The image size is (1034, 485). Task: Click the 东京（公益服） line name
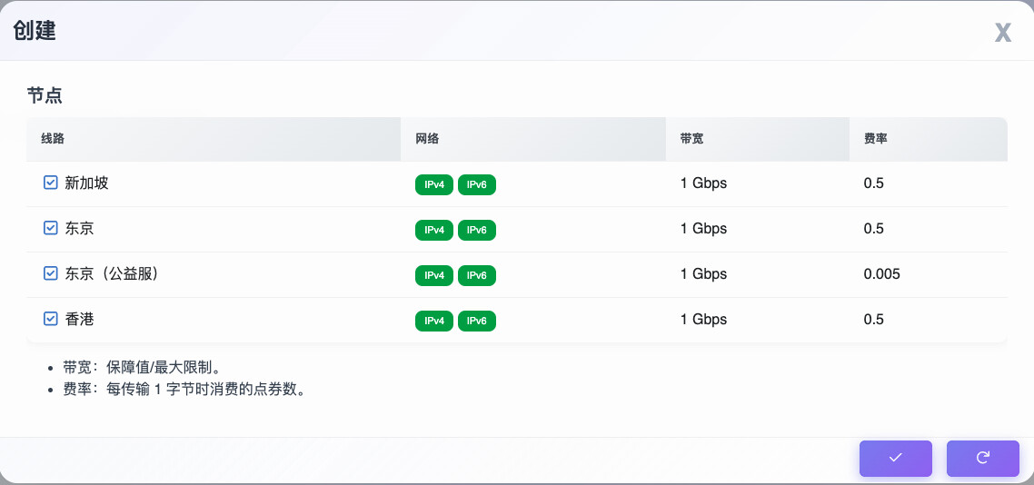(112, 274)
